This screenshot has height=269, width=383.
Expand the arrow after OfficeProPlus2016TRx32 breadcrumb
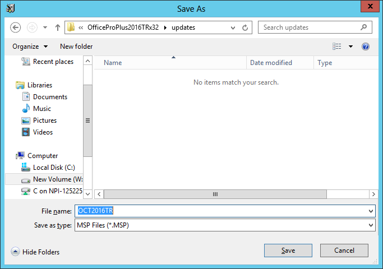tap(165, 27)
